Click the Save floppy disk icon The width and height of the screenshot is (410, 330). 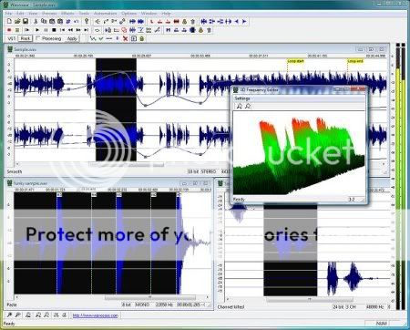point(26,21)
